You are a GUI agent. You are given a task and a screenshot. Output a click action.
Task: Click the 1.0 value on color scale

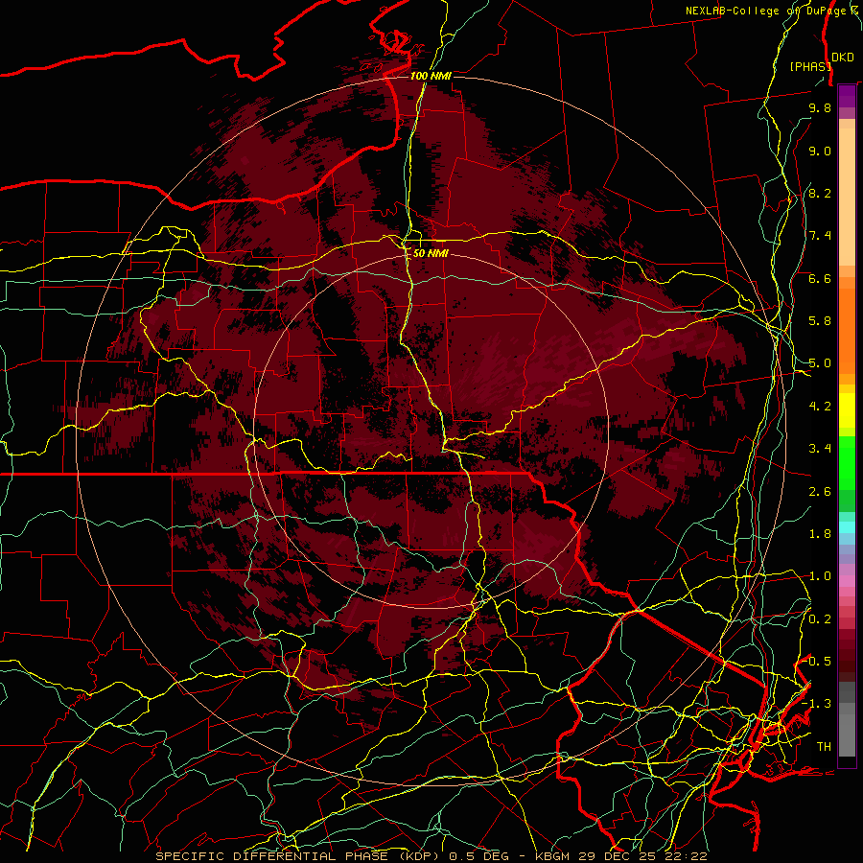point(820,576)
